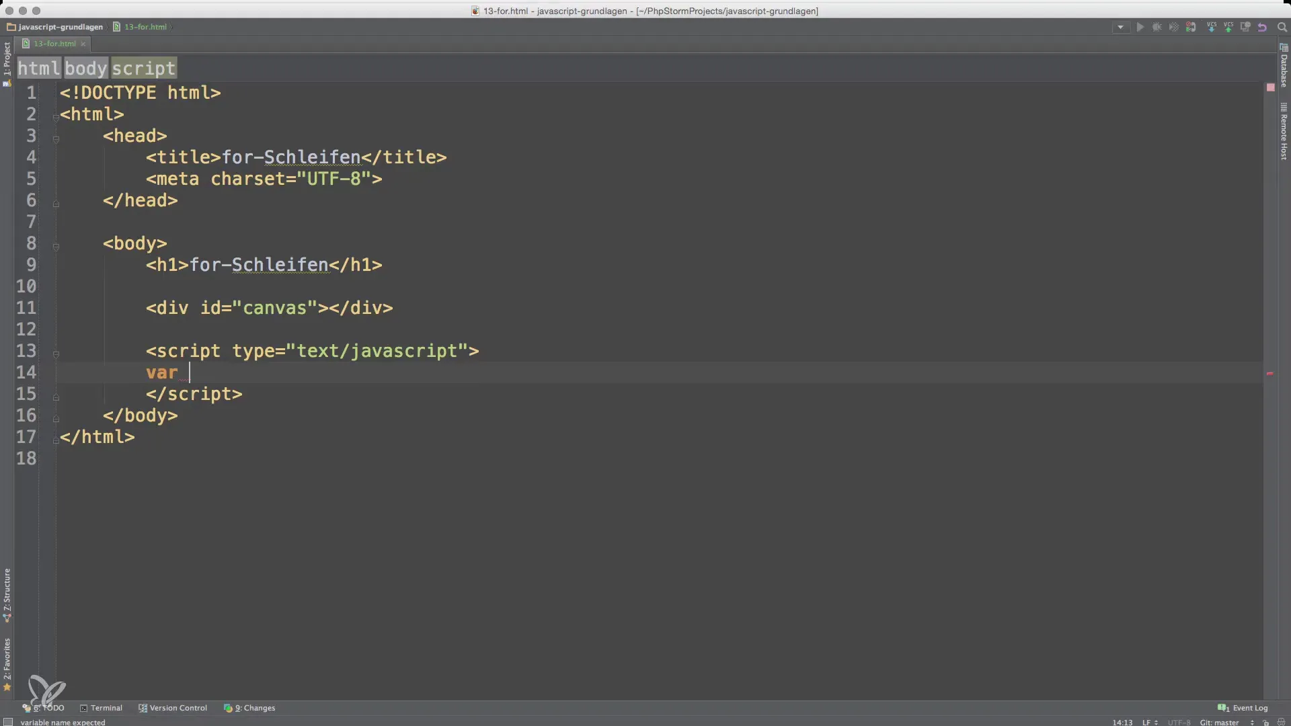Viewport: 1291px width, 726px height.
Task: Open the 9: Changes tool window
Action: pos(249,708)
